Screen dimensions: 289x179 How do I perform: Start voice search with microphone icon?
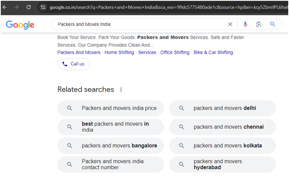(x=245, y=24)
